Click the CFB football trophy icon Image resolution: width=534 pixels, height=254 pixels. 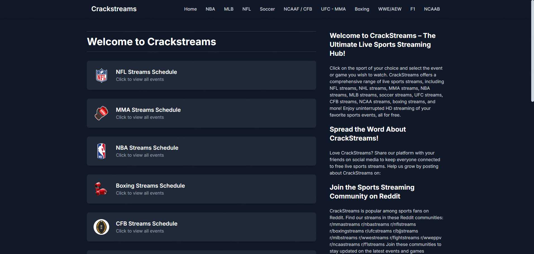[101, 227]
